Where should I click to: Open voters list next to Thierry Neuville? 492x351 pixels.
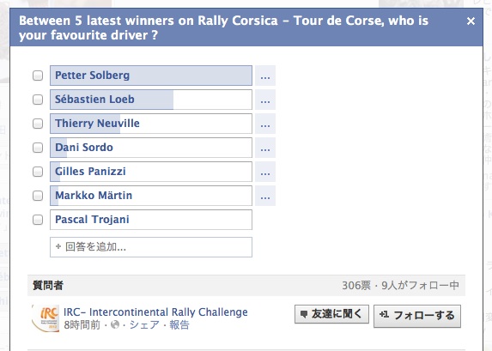[265, 124]
